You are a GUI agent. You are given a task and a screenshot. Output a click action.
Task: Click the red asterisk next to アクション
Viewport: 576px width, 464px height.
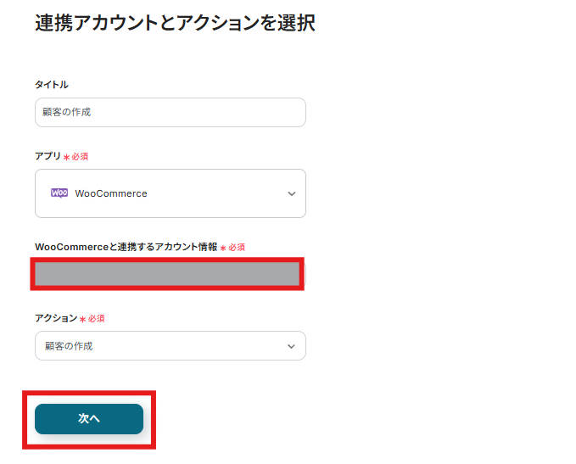click(x=83, y=319)
